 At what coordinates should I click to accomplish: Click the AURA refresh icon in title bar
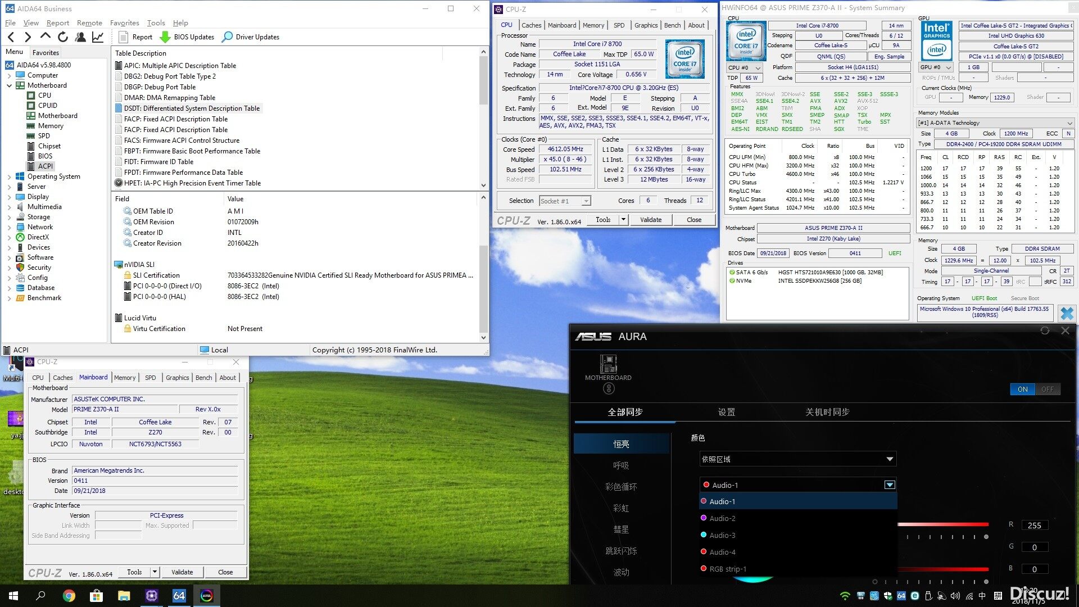tap(1045, 331)
